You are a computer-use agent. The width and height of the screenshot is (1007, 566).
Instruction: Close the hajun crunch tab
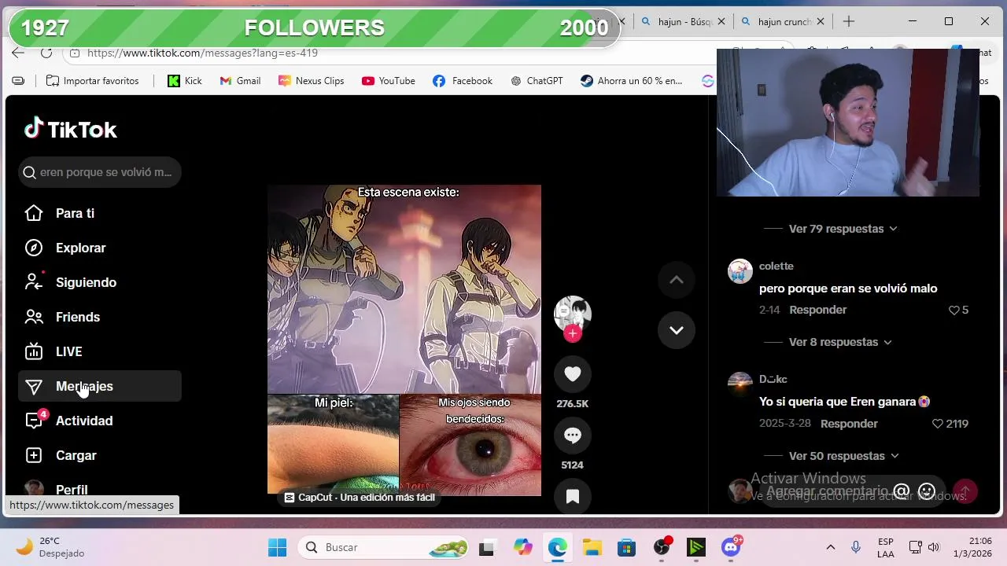coord(821,22)
